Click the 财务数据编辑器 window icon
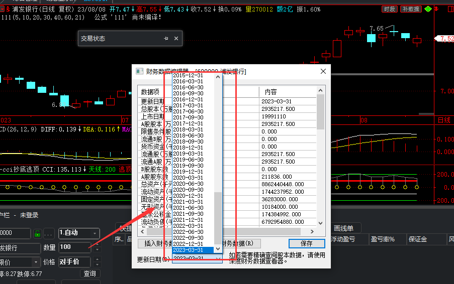 pyautogui.click(x=140, y=71)
